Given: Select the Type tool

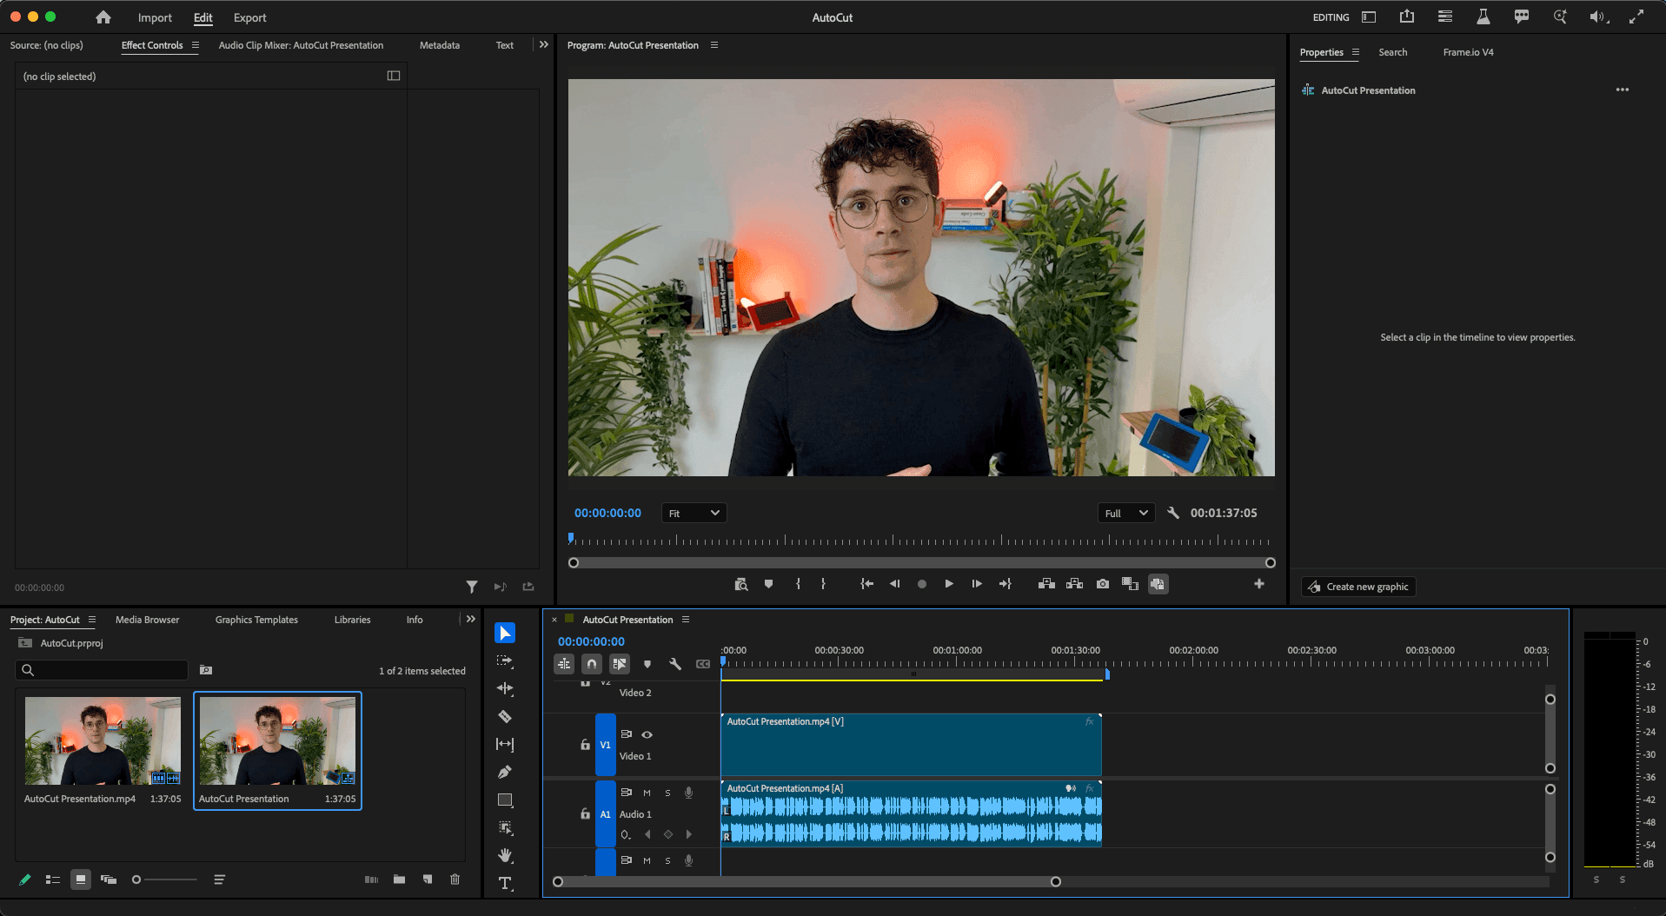Looking at the screenshot, I should pyautogui.click(x=505, y=884).
